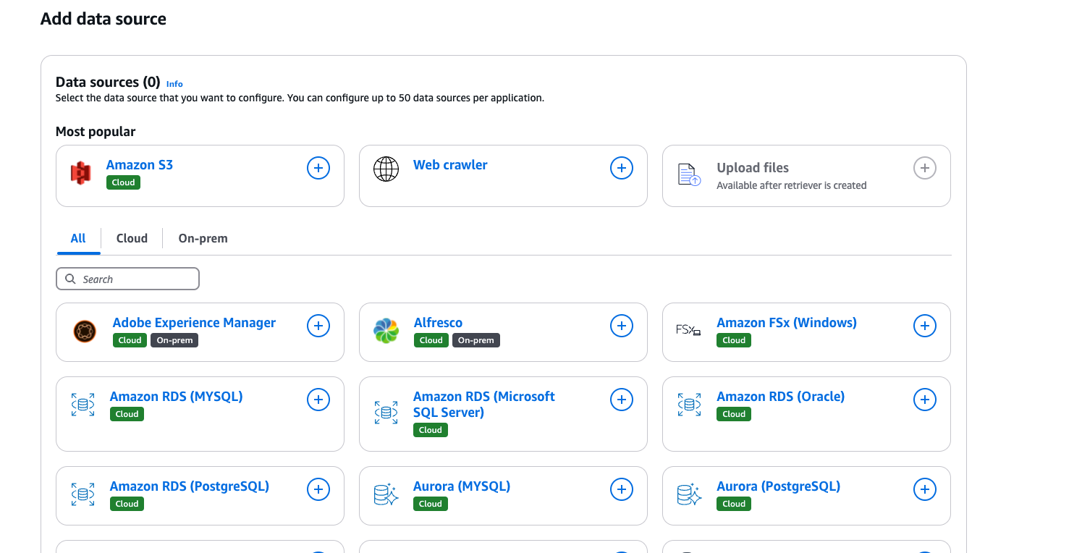This screenshot has height=553, width=1082.
Task: Click the Adobe Experience Manager logo
Action: click(x=85, y=332)
